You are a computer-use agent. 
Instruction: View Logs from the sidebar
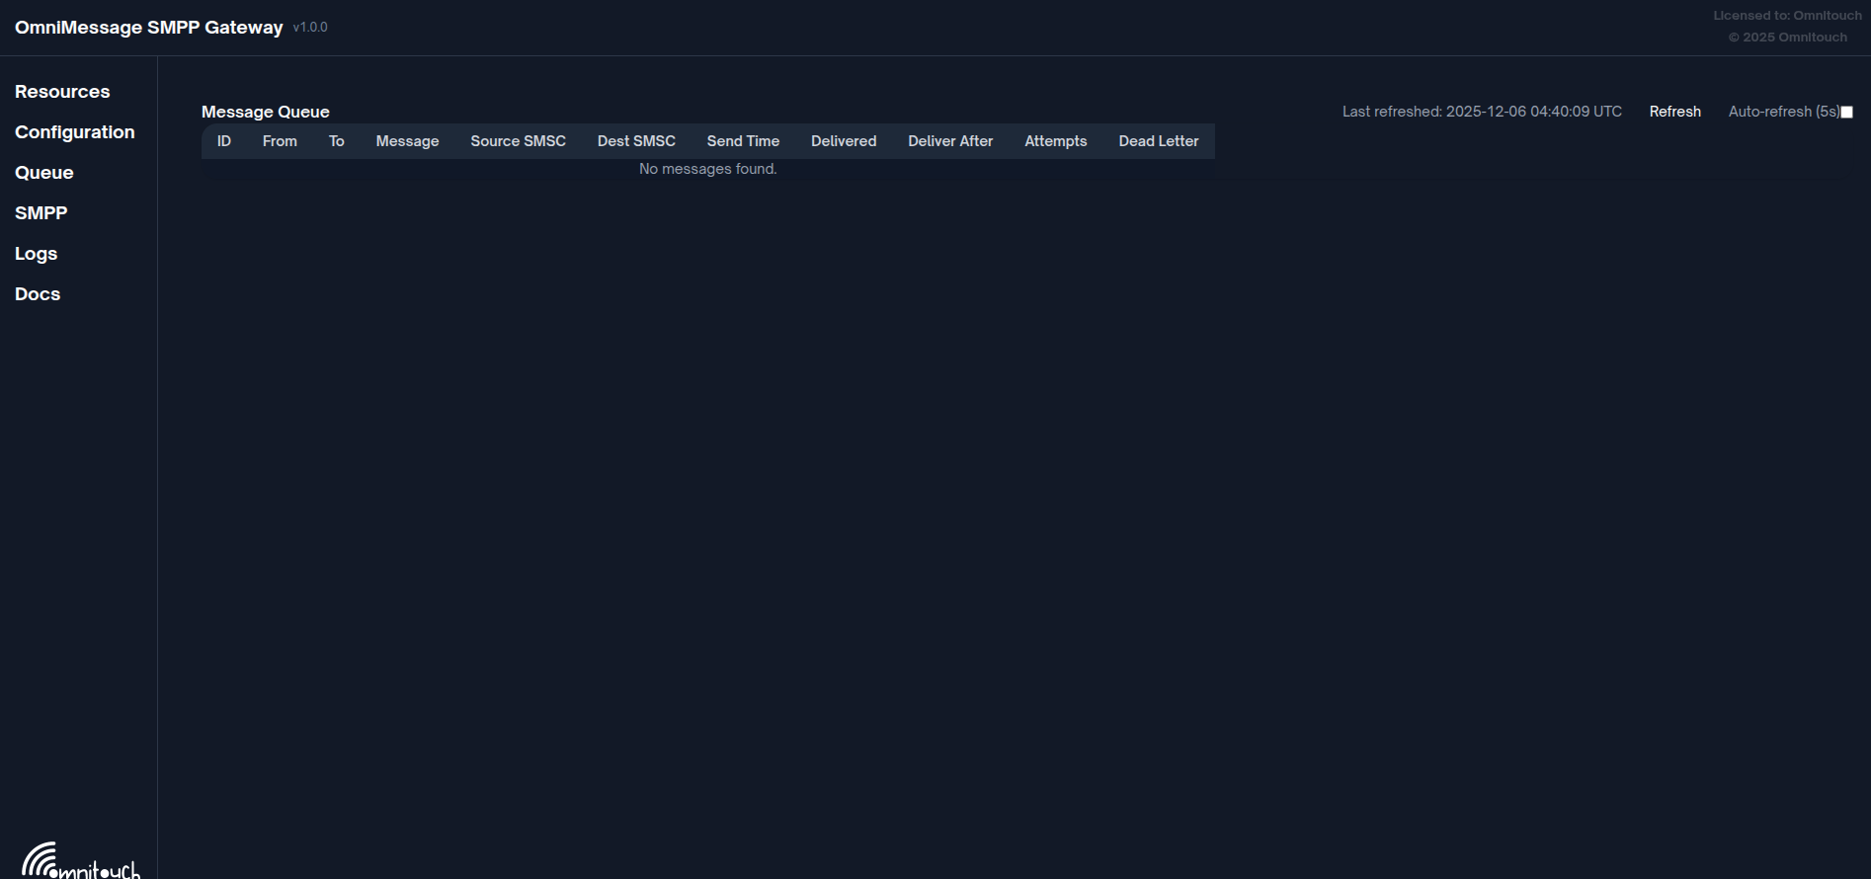(37, 254)
